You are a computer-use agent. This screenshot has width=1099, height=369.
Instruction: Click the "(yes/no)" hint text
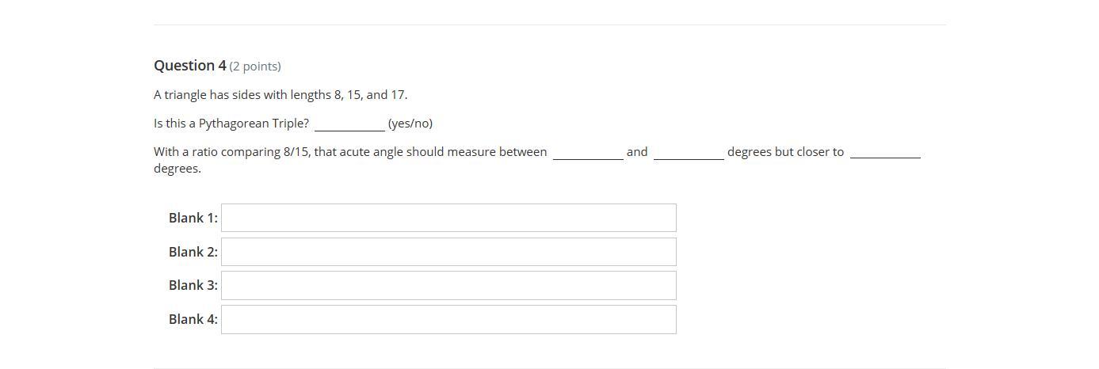[x=410, y=124]
